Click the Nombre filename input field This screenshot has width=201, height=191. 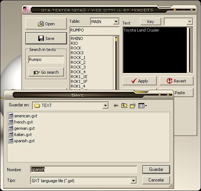pyautogui.click(x=84, y=169)
